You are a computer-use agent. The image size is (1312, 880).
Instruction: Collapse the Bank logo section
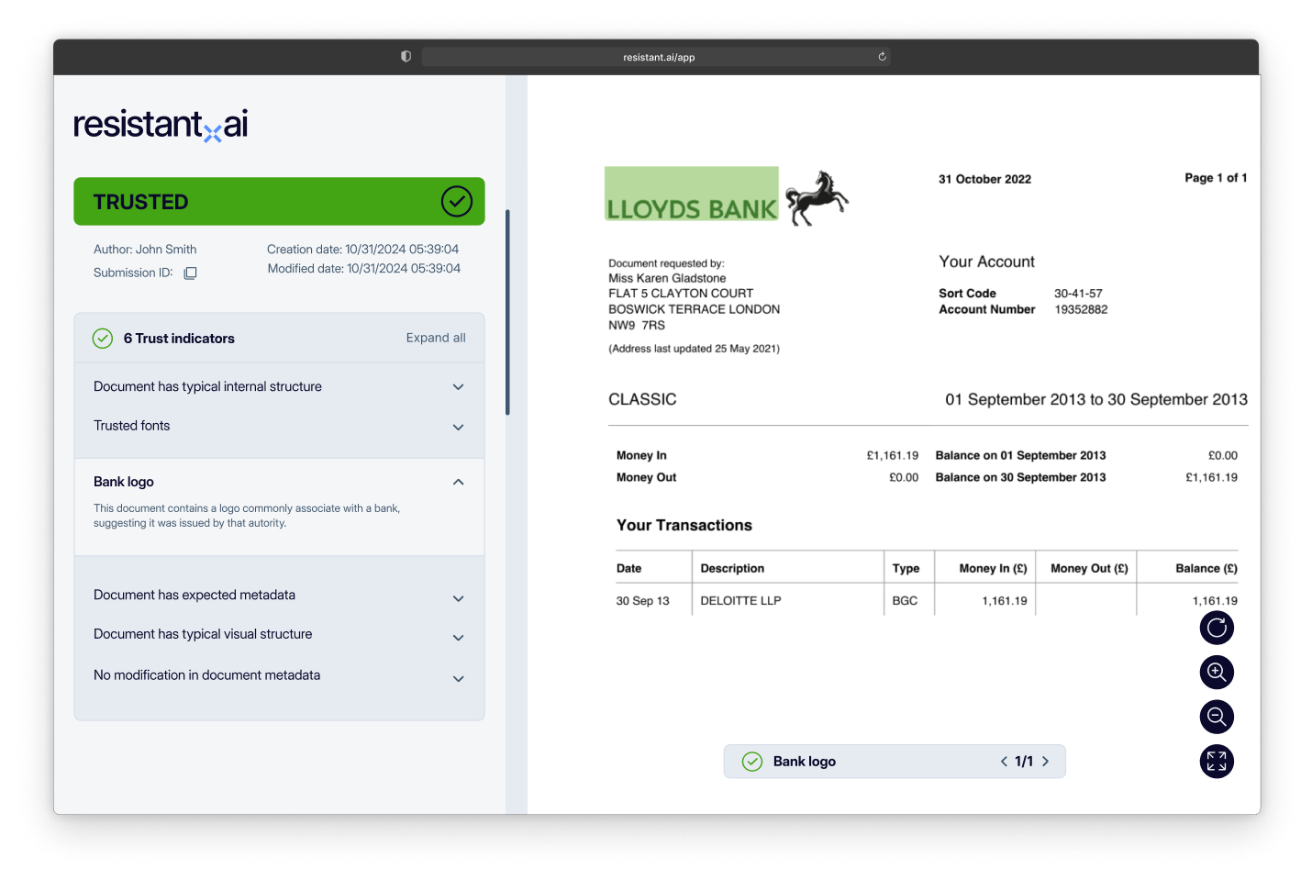click(458, 482)
